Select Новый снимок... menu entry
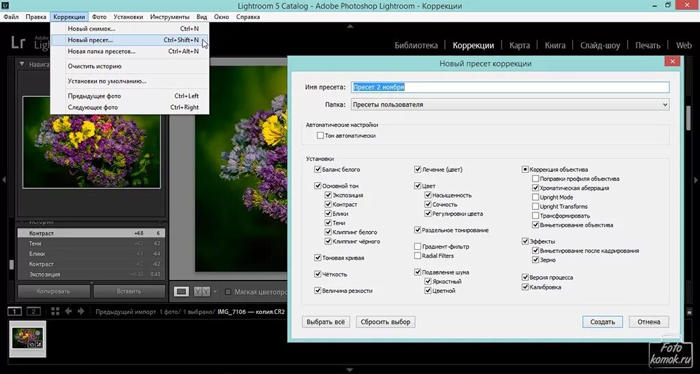This screenshot has width=700, height=374. pyautogui.click(x=130, y=29)
